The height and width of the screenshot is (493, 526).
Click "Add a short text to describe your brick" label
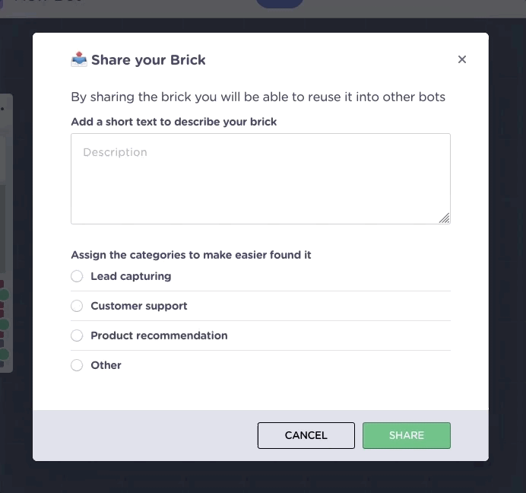[x=174, y=122]
